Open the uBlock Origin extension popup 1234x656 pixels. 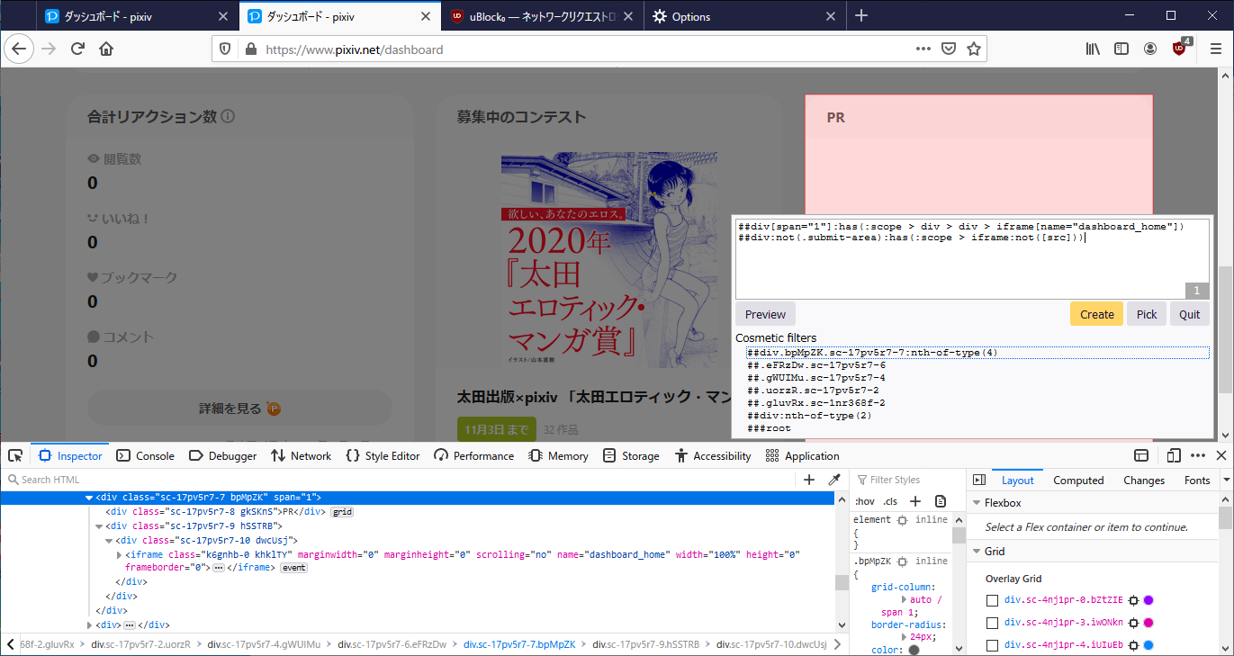click(x=1181, y=49)
